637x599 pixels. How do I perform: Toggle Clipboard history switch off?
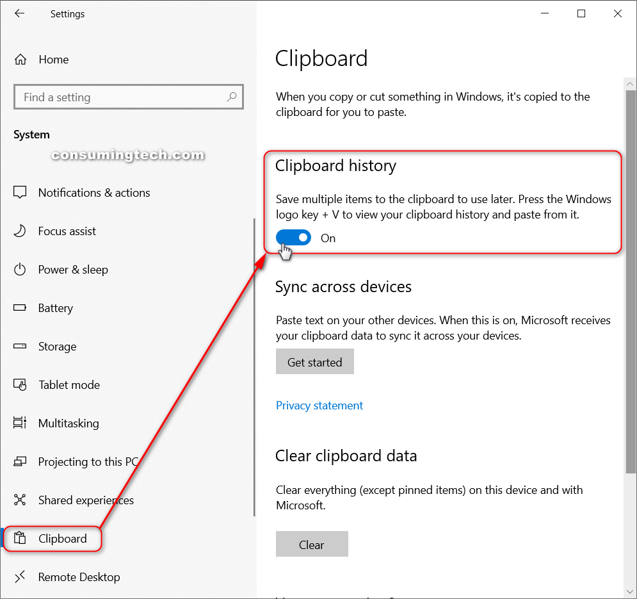(293, 238)
